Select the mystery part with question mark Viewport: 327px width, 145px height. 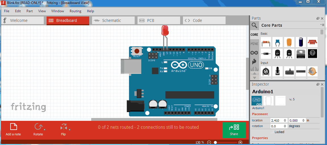tap(313, 54)
